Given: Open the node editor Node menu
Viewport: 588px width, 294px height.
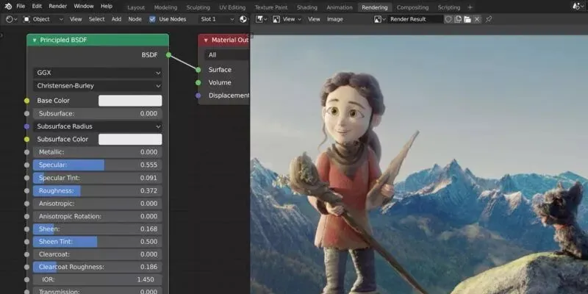Looking at the screenshot, I should point(135,19).
